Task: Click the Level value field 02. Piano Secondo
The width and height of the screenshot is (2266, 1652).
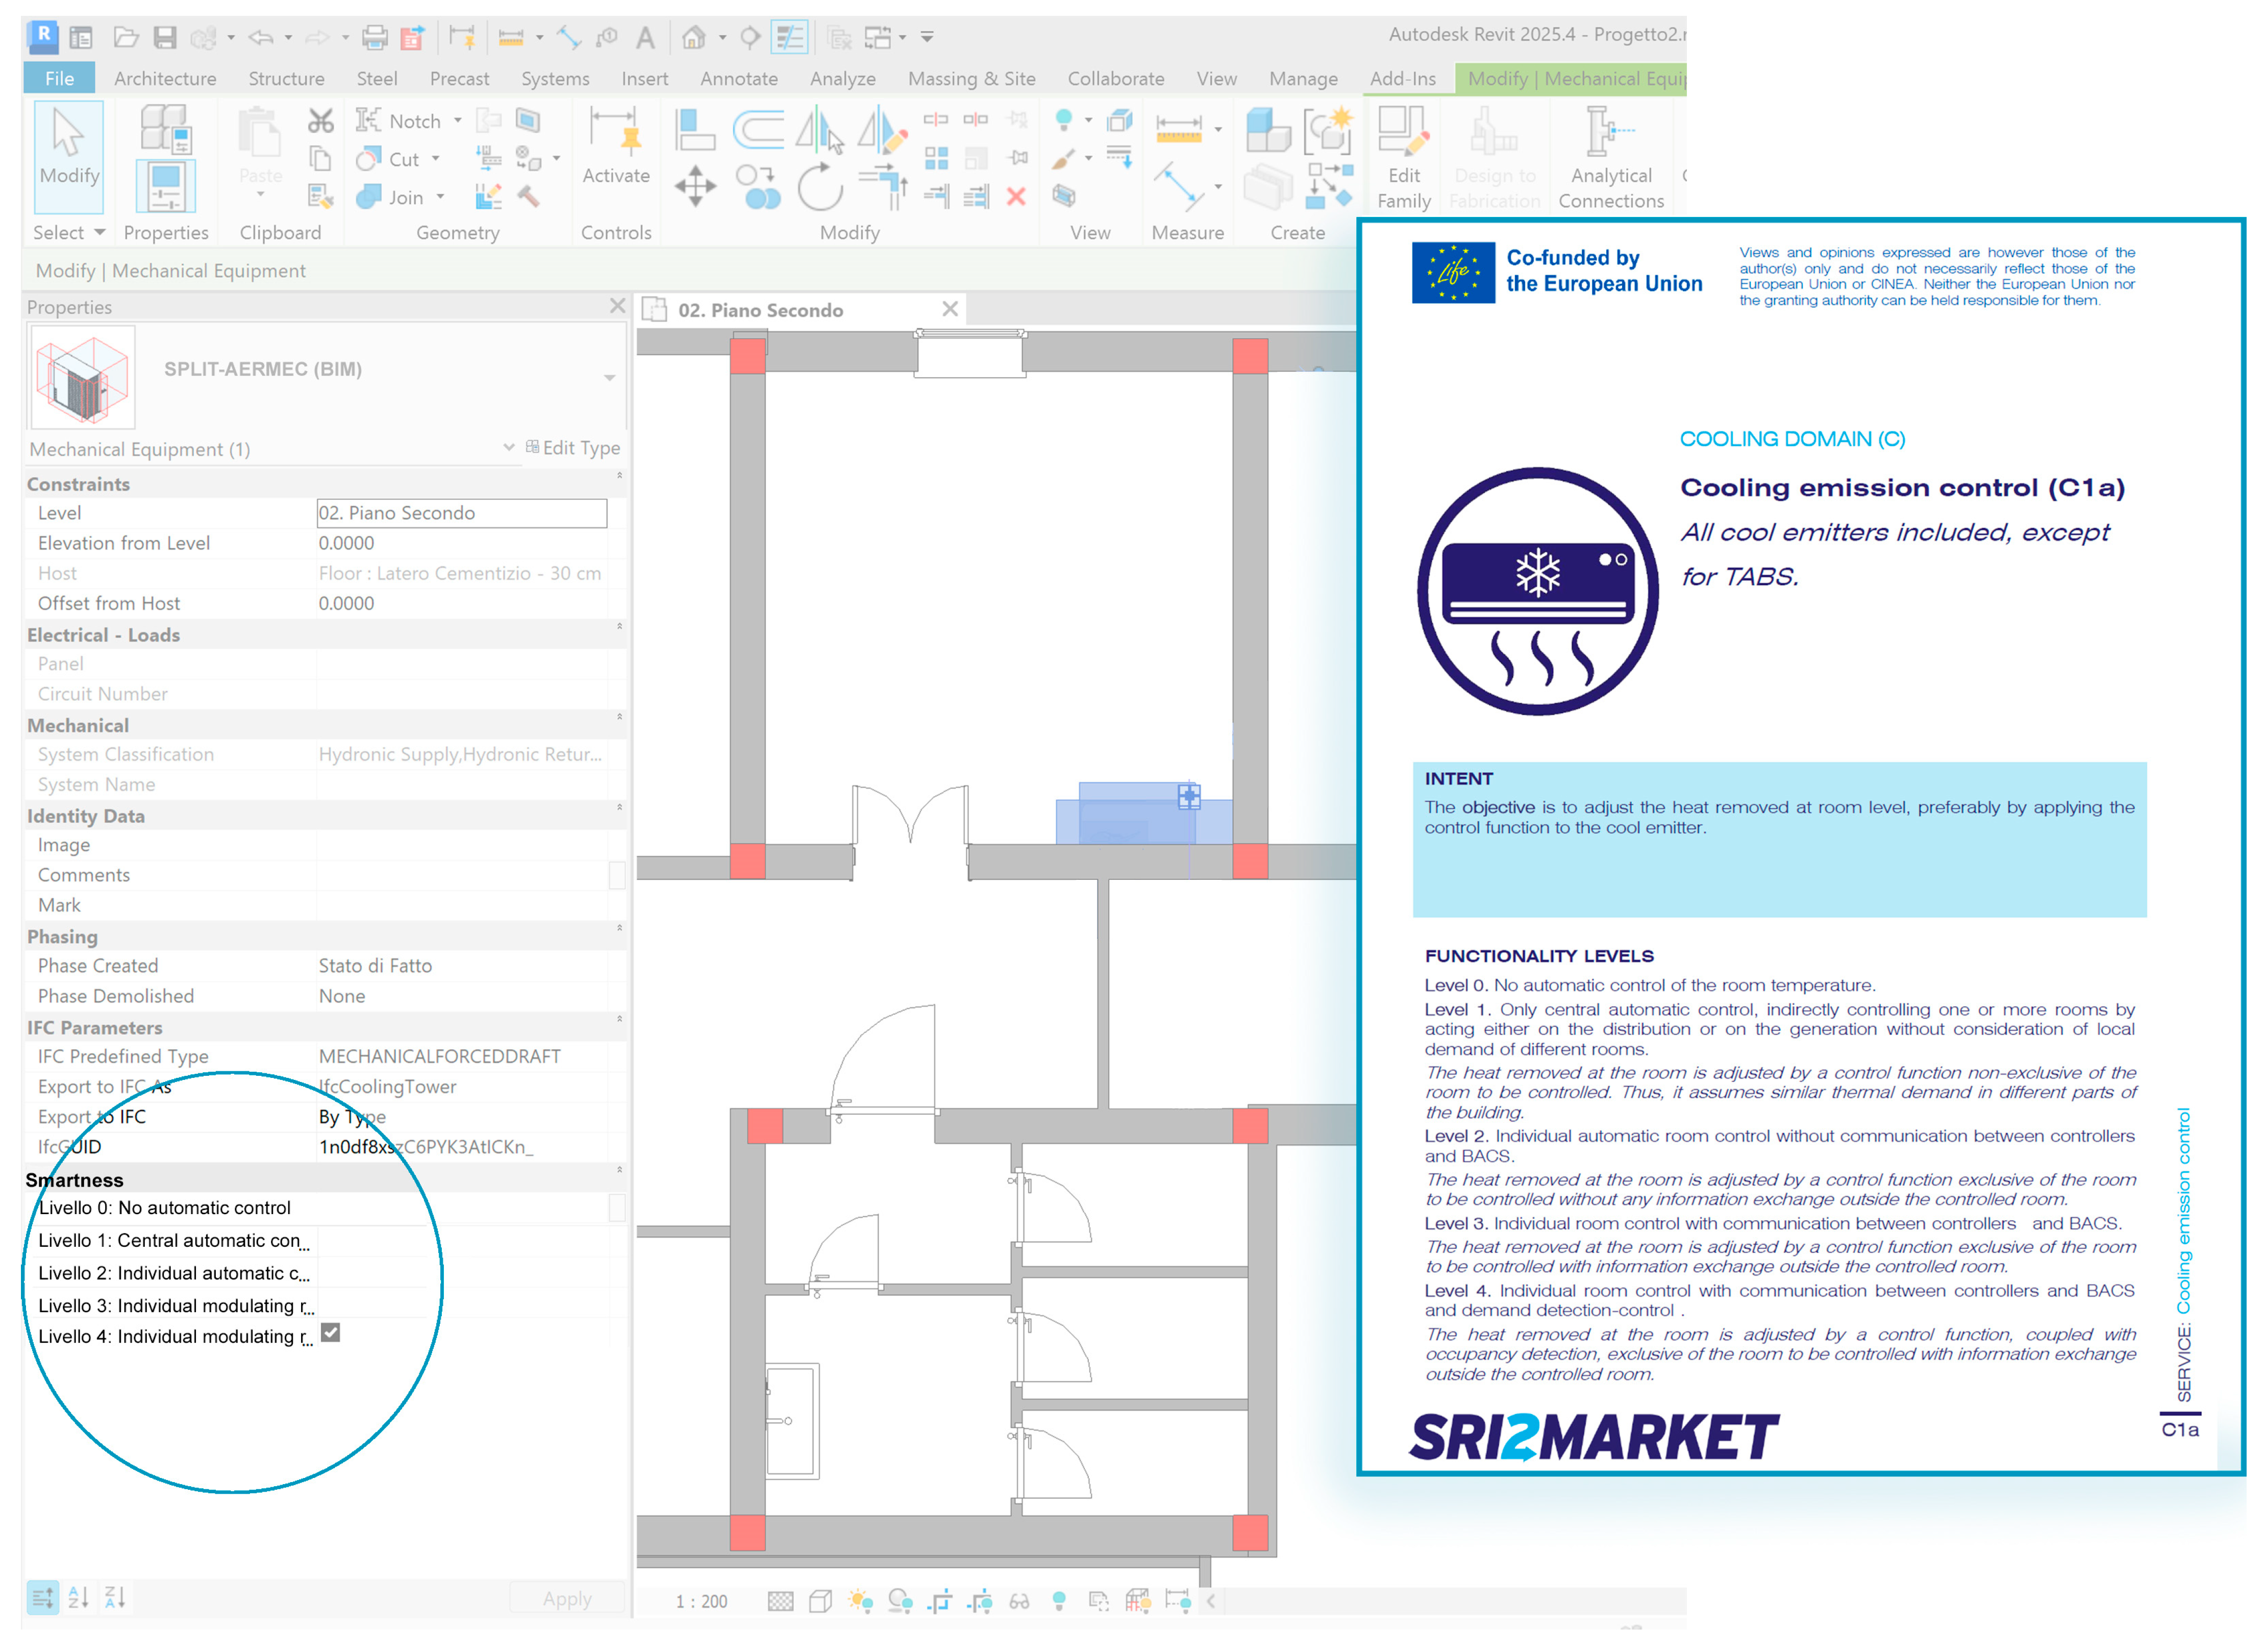Action: click(461, 513)
